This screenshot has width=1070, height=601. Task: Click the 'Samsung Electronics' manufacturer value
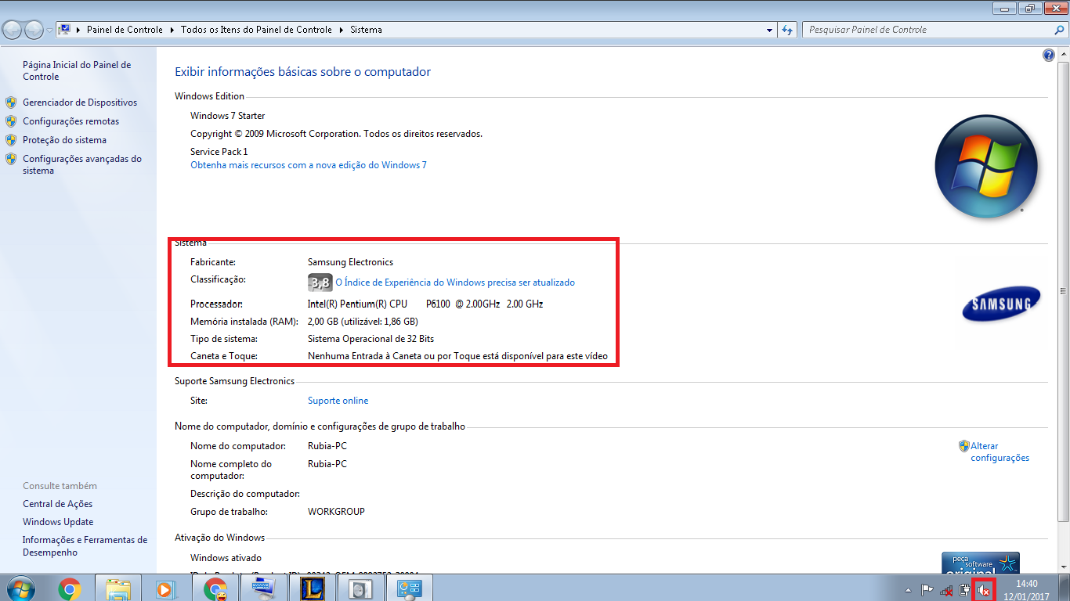click(x=350, y=262)
